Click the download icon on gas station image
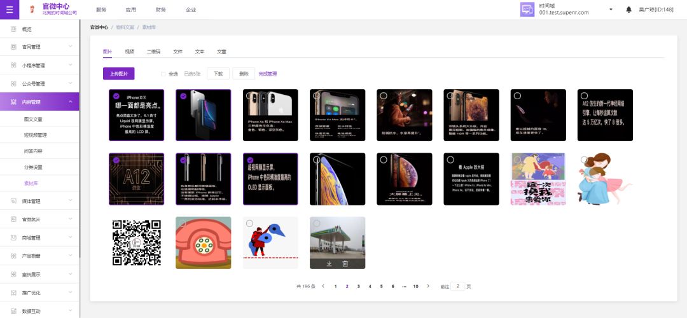Image resolution: width=687 pixels, height=318 pixels. pyautogui.click(x=329, y=263)
